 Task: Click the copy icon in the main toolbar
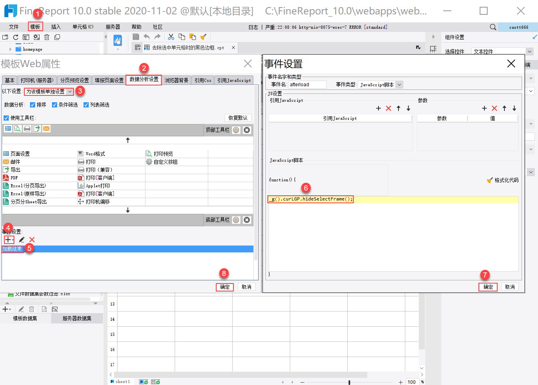pos(182,37)
